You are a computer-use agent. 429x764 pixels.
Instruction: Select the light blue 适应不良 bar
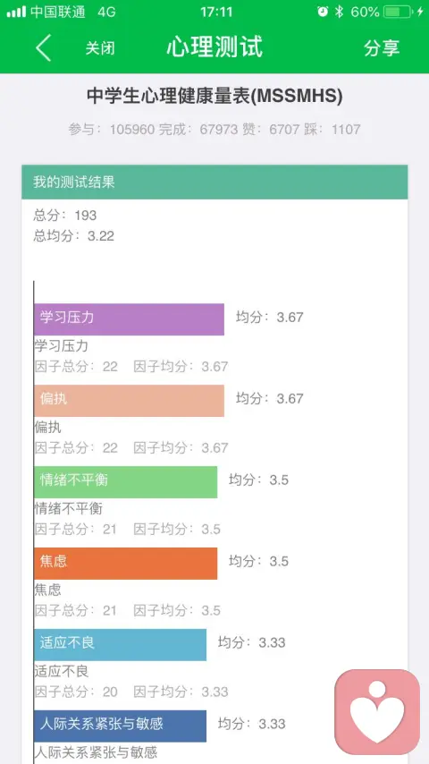coord(121,645)
